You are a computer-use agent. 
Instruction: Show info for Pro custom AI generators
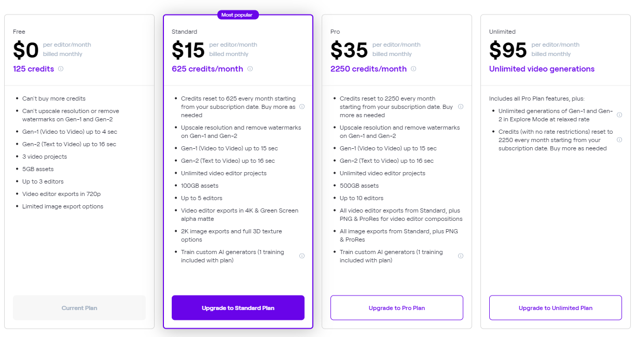pyautogui.click(x=461, y=256)
